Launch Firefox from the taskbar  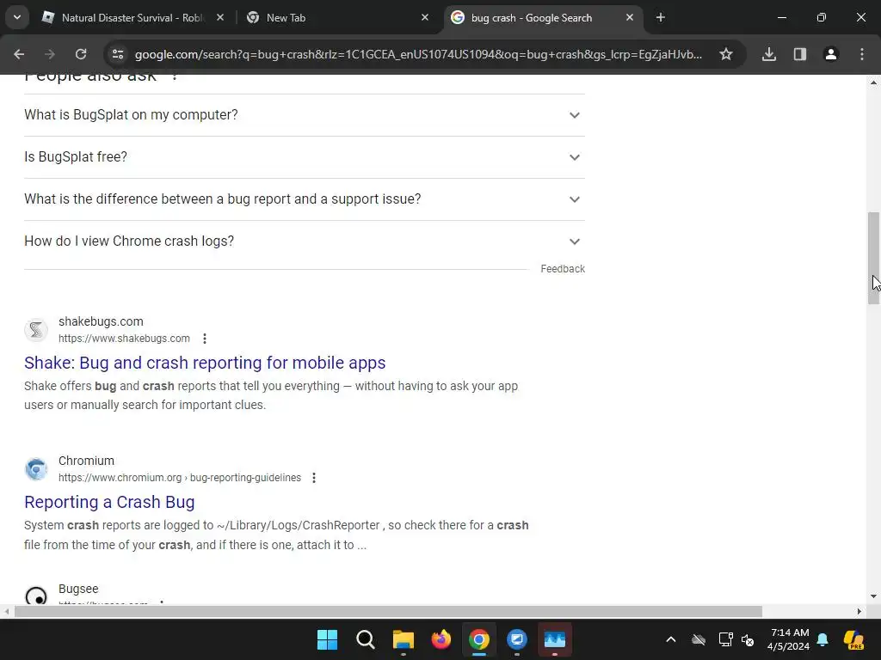441,639
